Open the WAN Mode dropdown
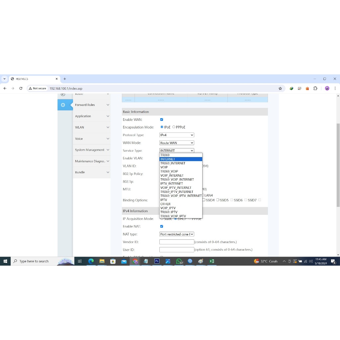Image resolution: width=340 pixels, height=340 pixels. [x=177, y=143]
